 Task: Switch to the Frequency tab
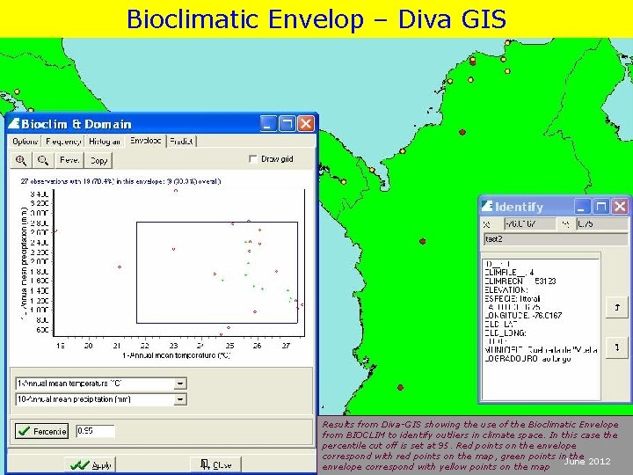pyautogui.click(x=63, y=142)
